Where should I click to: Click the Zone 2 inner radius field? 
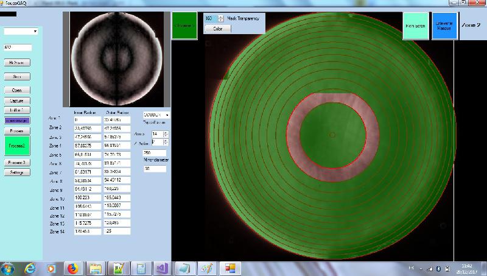88,128
